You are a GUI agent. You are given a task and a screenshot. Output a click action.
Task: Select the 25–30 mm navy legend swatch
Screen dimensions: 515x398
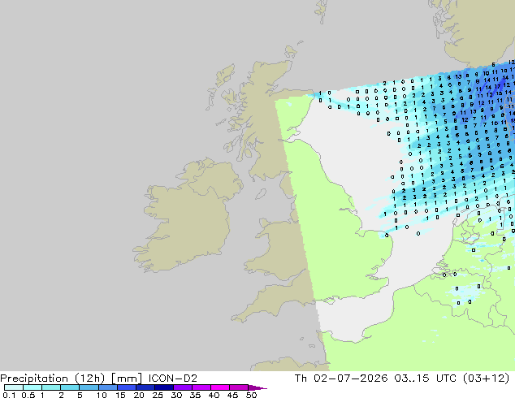[x=163, y=387]
